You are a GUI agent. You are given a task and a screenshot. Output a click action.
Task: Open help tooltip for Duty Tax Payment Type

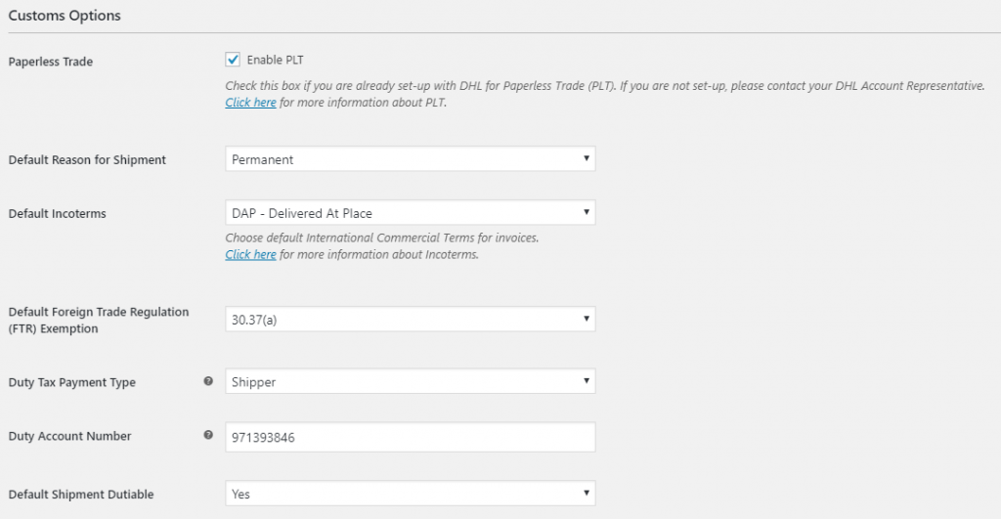coord(208,381)
